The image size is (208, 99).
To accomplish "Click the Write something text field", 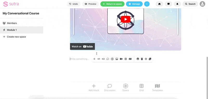I will pos(80,59).
